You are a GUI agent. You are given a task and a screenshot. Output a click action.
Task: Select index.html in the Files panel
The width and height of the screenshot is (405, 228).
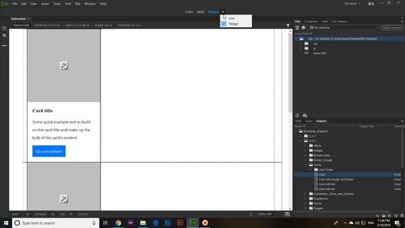[320, 53]
